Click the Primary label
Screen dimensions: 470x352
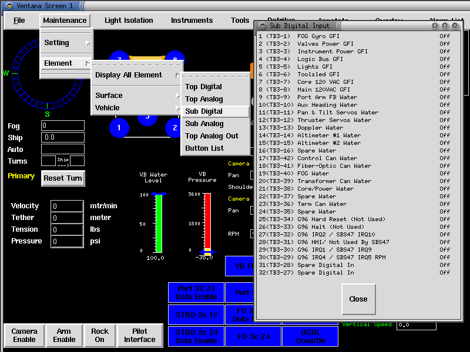21,176
